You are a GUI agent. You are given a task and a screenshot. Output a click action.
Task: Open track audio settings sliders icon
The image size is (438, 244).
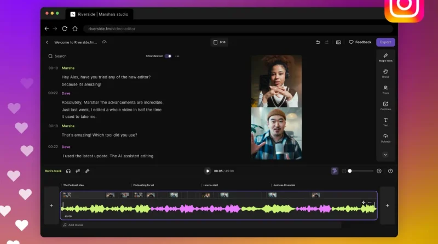78,171
